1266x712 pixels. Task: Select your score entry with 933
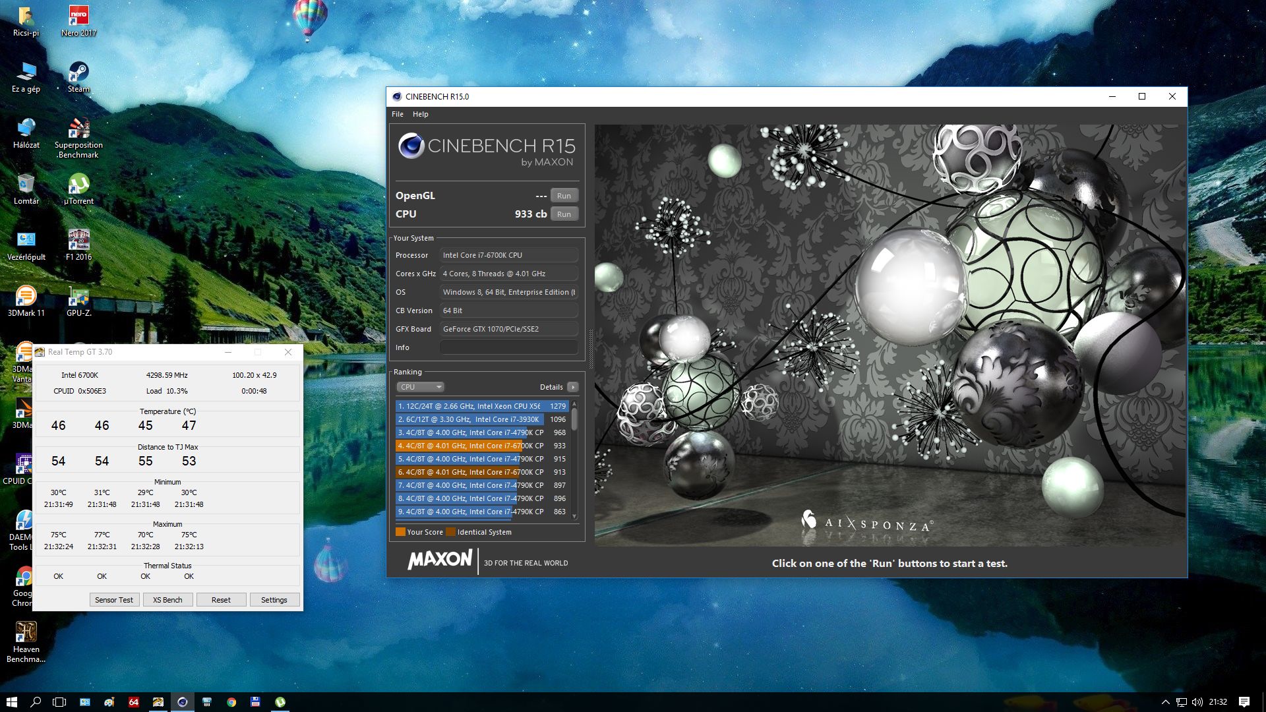click(482, 446)
